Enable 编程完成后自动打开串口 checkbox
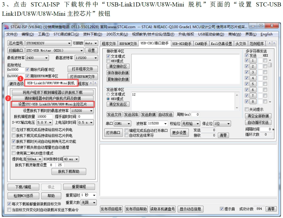The height and width of the screenshot is (218, 283). click(127, 131)
